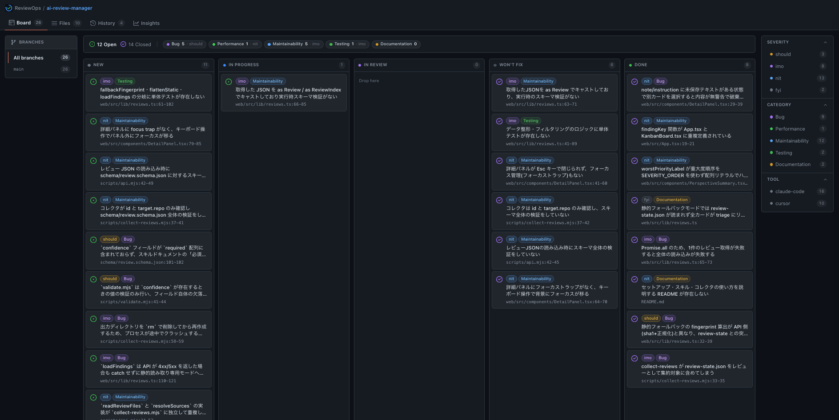Collapse the Severity section chevron
Screen dimensions: 839x420
coord(825,42)
